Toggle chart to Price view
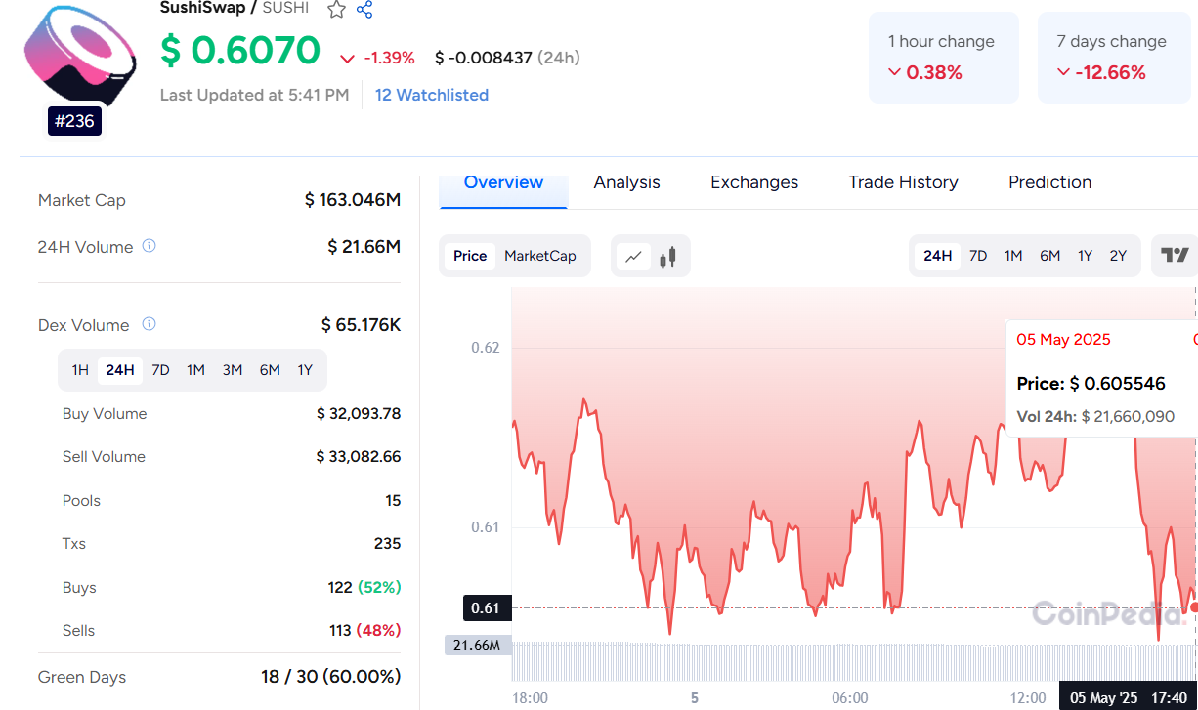The width and height of the screenshot is (1198, 710). [x=469, y=256]
